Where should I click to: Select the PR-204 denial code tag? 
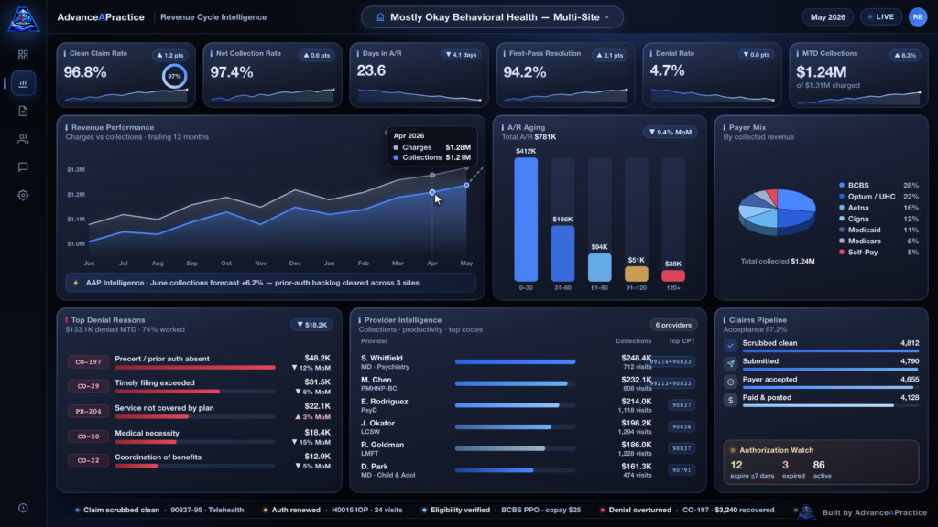[x=88, y=411]
